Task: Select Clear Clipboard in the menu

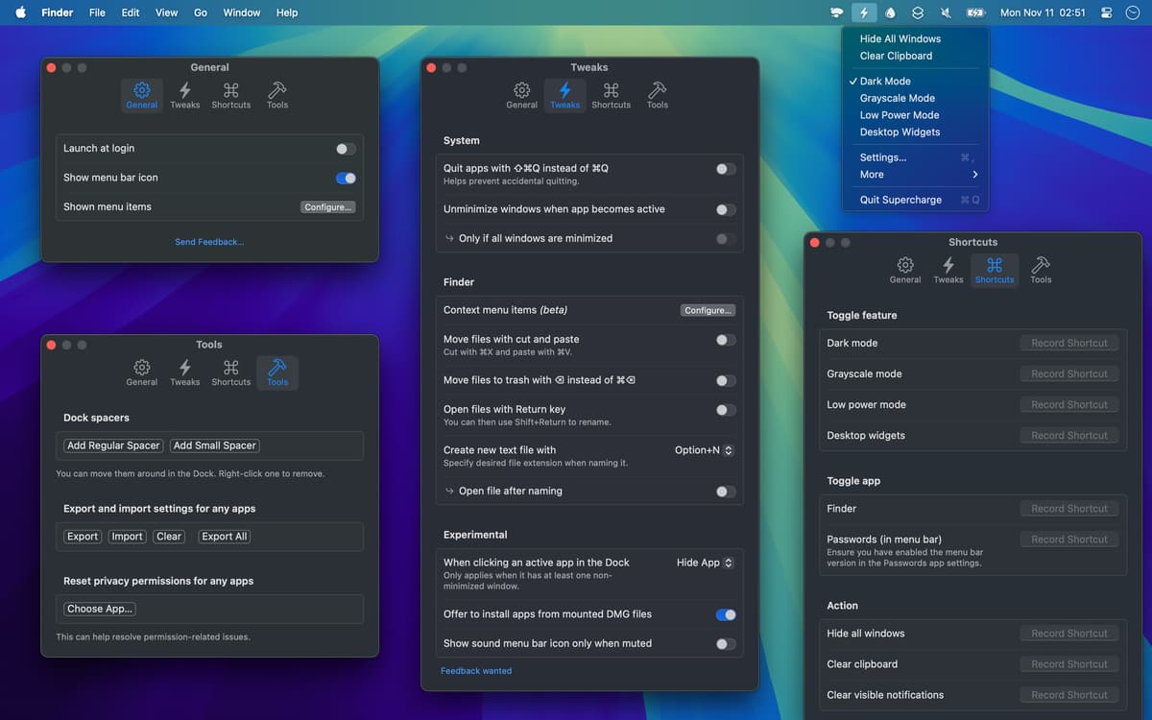Action: click(x=896, y=56)
